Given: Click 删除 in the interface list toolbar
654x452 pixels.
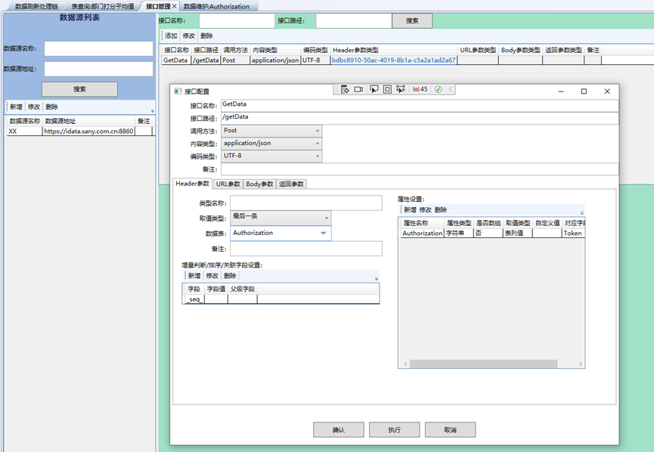Looking at the screenshot, I should (206, 36).
